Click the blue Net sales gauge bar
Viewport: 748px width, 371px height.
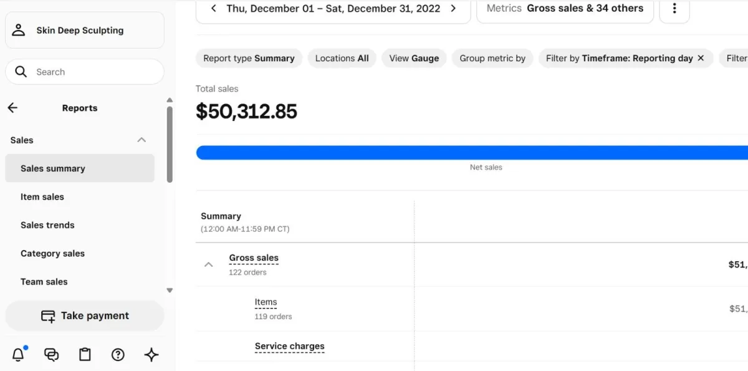(x=472, y=153)
